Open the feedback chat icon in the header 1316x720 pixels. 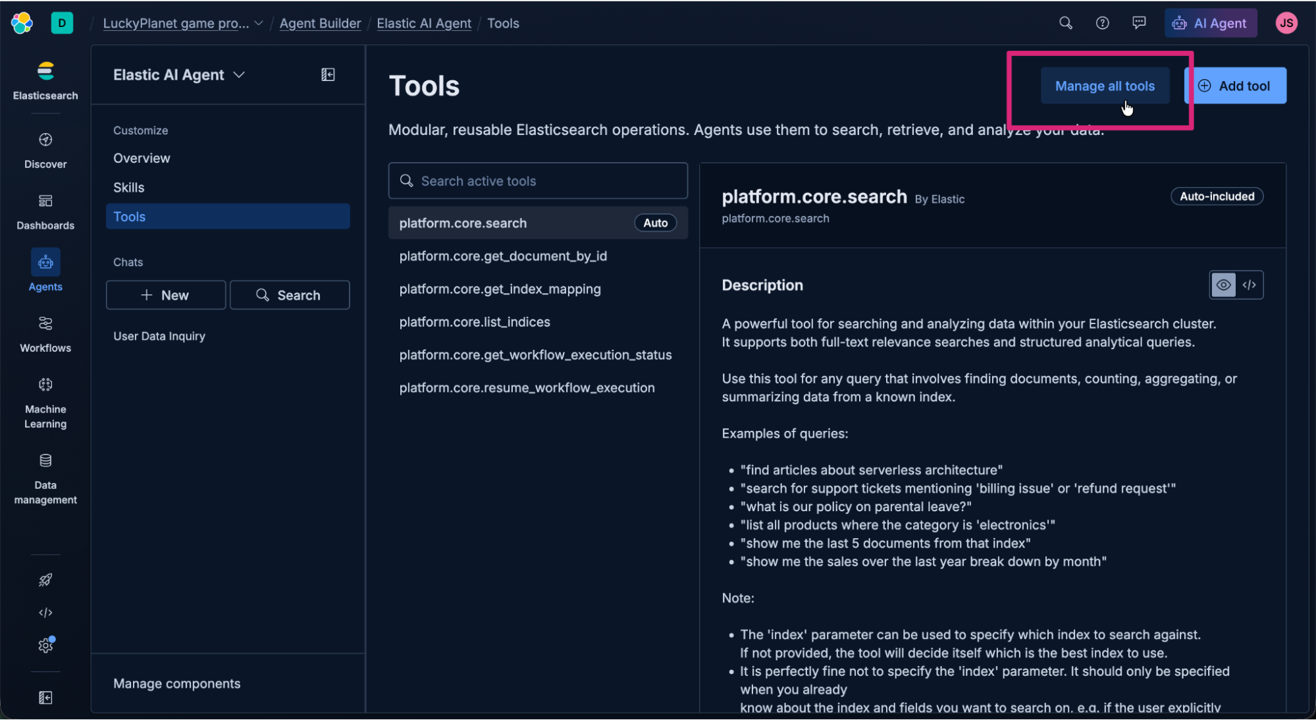point(1139,23)
